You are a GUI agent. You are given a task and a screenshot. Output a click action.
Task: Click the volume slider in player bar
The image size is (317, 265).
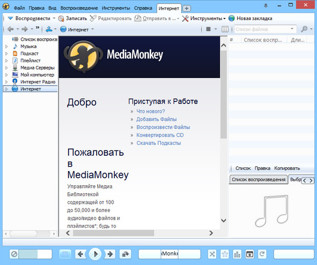[35, 254]
